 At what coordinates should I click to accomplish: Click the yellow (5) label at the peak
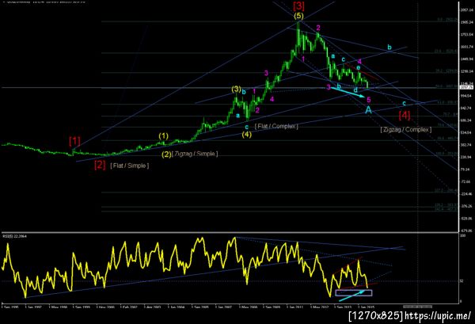pos(298,16)
